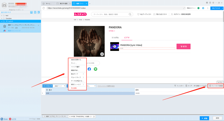Click the search magnifier icon on Recochoku
224x121 pixels.
point(130,14)
